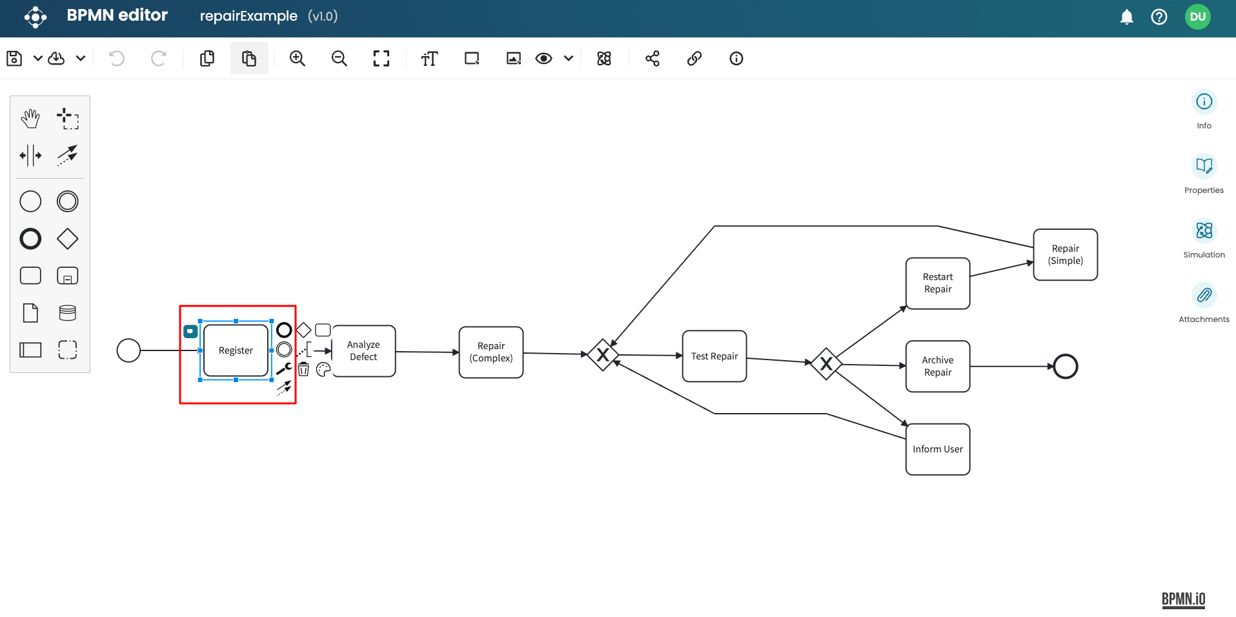The height and width of the screenshot is (617, 1236).
Task: Open the Properties side panel
Action: [x=1204, y=167]
